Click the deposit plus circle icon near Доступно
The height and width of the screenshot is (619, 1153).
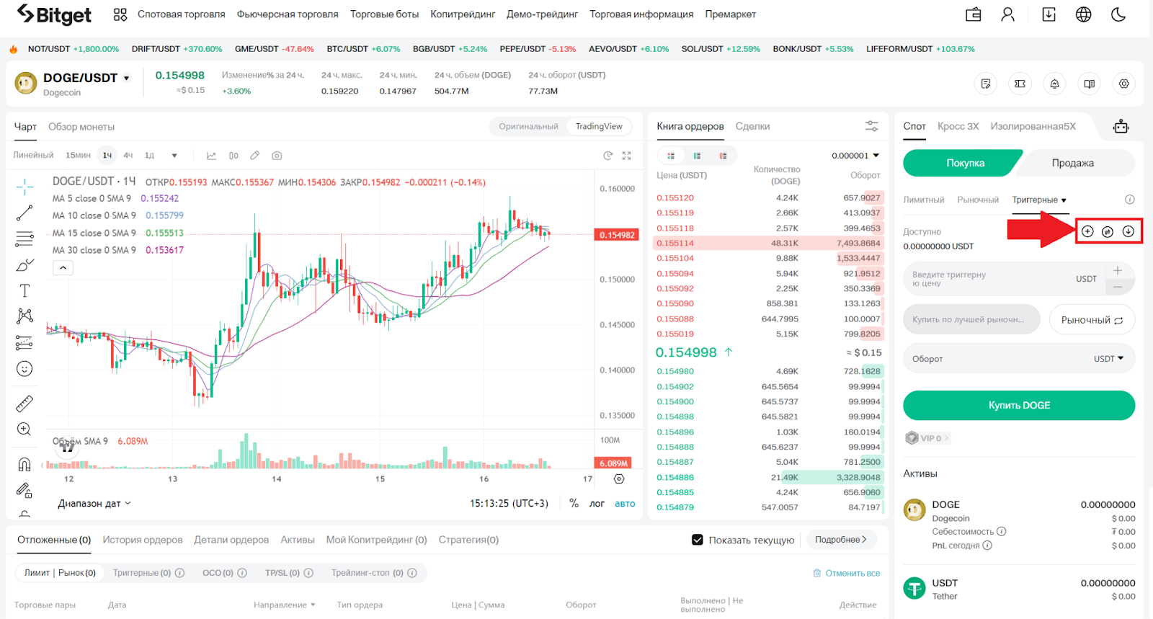1087,231
